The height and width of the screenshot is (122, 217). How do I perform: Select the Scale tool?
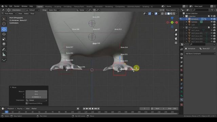tap(4, 39)
